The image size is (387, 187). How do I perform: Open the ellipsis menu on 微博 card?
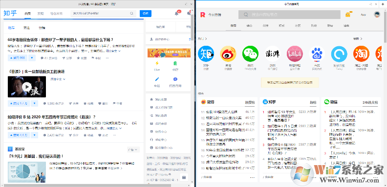[252, 177]
